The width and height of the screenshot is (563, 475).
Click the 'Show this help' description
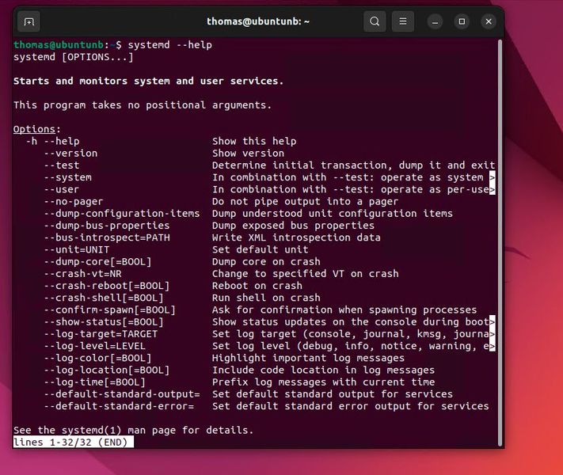tap(254, 142)
